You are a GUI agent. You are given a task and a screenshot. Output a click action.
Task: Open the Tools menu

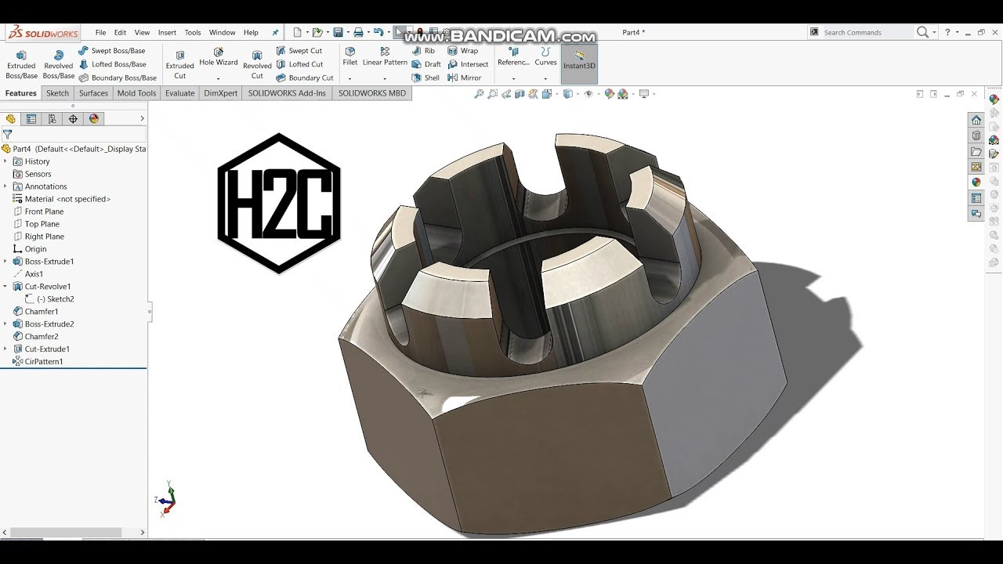[193, 33]
